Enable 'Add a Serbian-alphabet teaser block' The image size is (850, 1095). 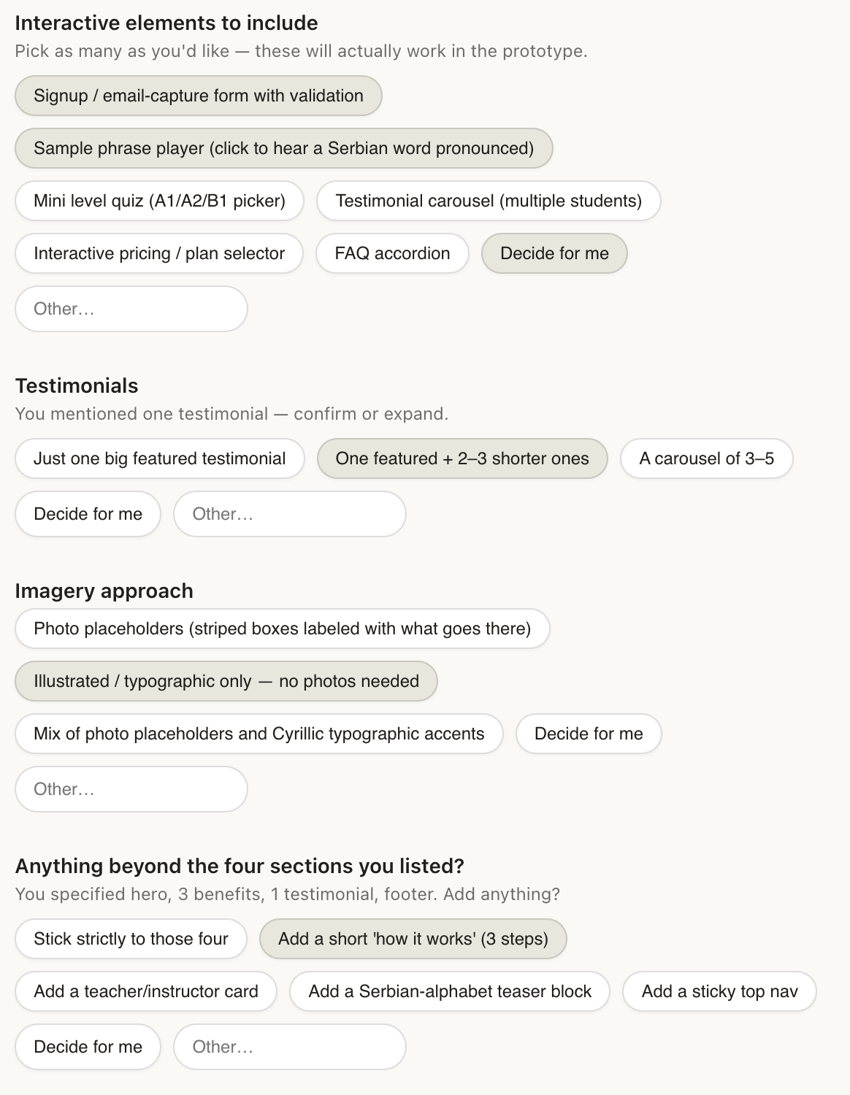click(449, 991)
